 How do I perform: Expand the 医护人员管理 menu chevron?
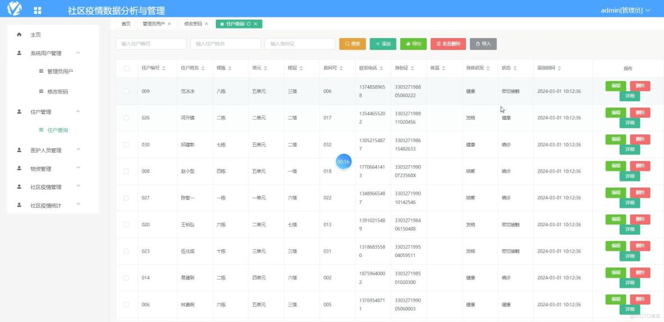point(78,150)
